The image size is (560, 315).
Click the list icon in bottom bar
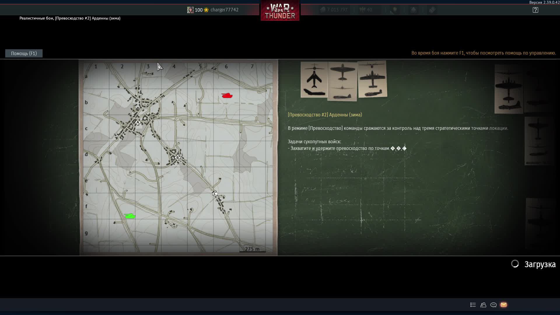tap(473, 305)
